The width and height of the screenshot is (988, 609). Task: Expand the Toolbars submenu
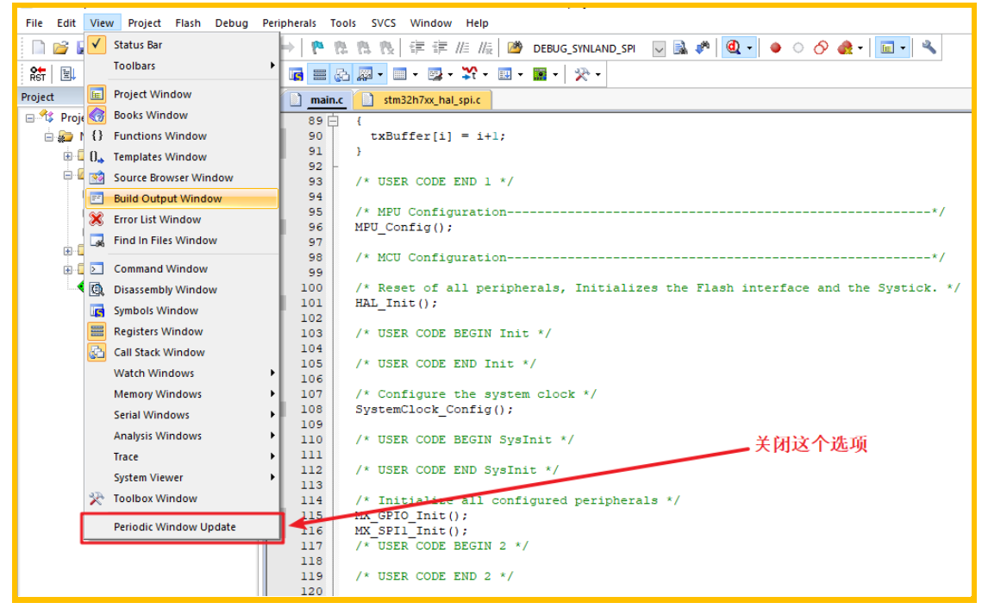pyautogui.click(x=182, y=66)
